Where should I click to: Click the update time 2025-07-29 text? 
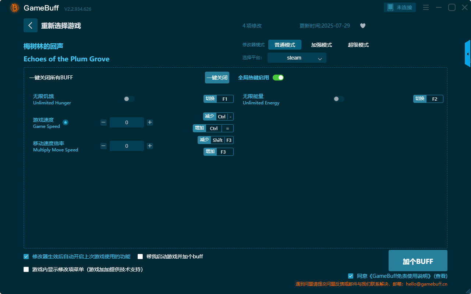pos(325,26)
